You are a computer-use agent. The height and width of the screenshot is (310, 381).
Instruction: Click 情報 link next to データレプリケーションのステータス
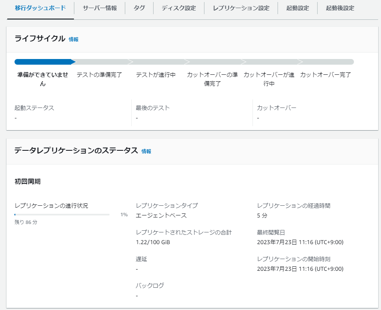tap(146, 151)
